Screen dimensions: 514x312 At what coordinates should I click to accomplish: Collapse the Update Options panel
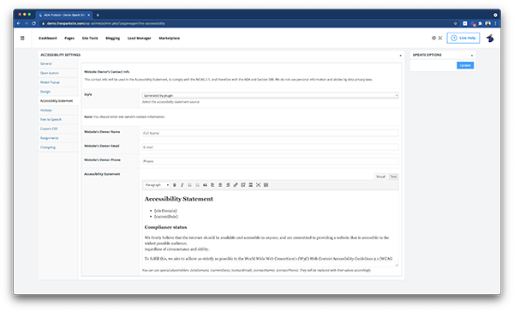(x=472, y=55)
